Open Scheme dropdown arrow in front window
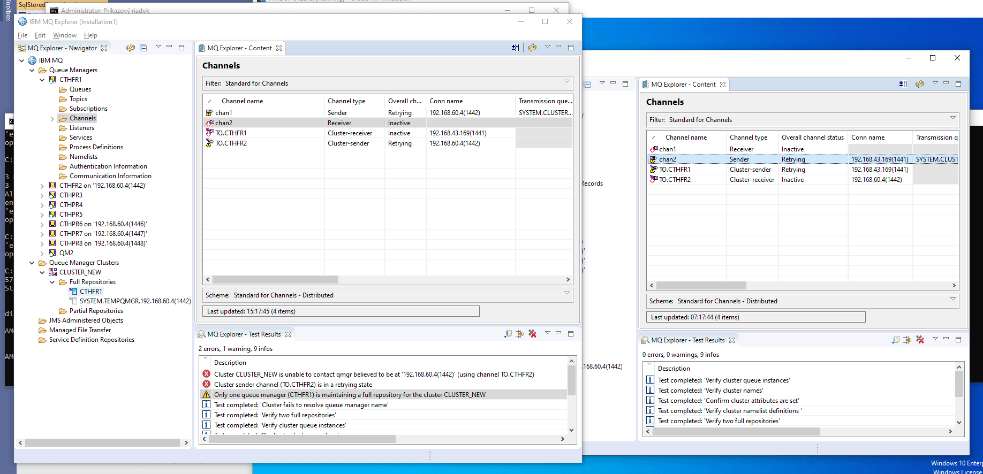The image size is (983, 474). tap(566, 293)
